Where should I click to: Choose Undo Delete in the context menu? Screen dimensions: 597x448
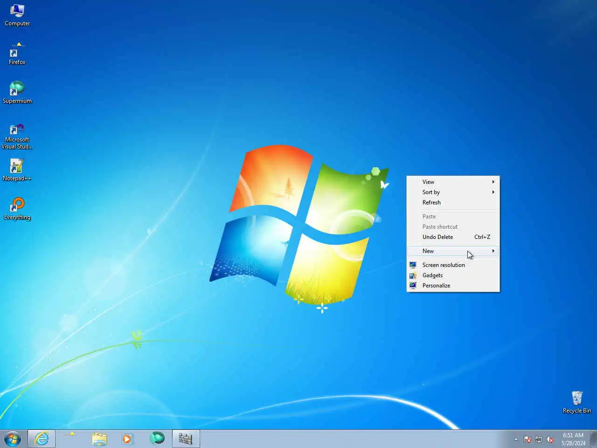coord(453,237)
